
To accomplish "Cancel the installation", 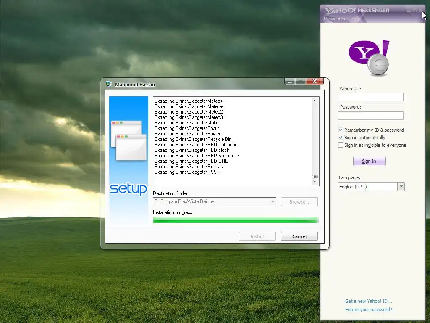I will pyautogui.click(x=299, y=236).
